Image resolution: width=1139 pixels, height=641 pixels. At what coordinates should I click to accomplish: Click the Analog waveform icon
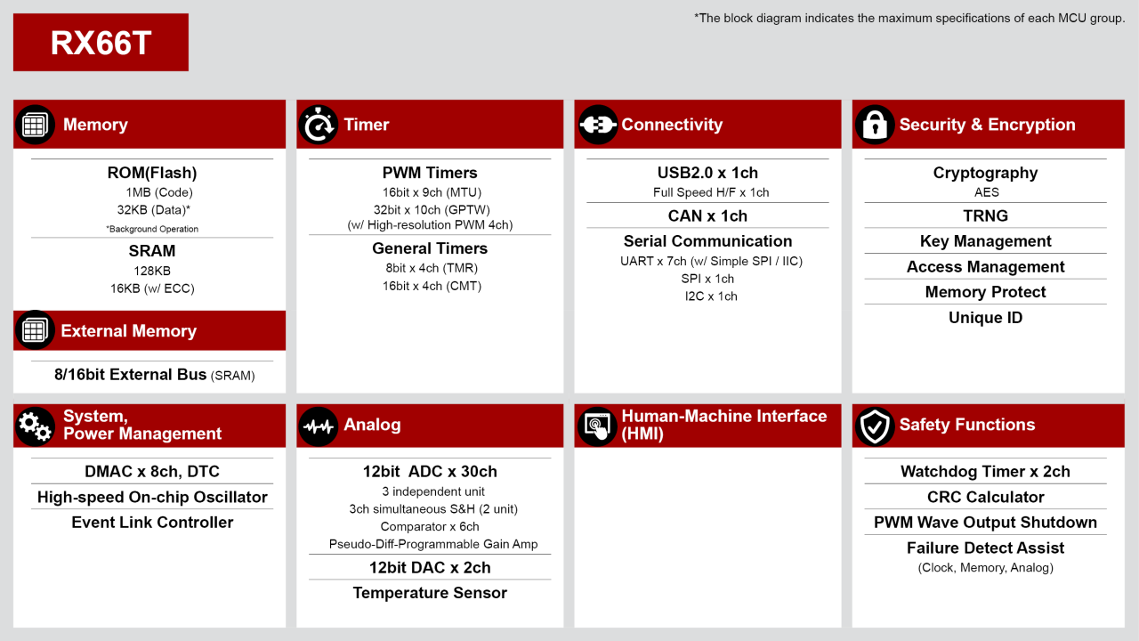click(x=318, y=426)
